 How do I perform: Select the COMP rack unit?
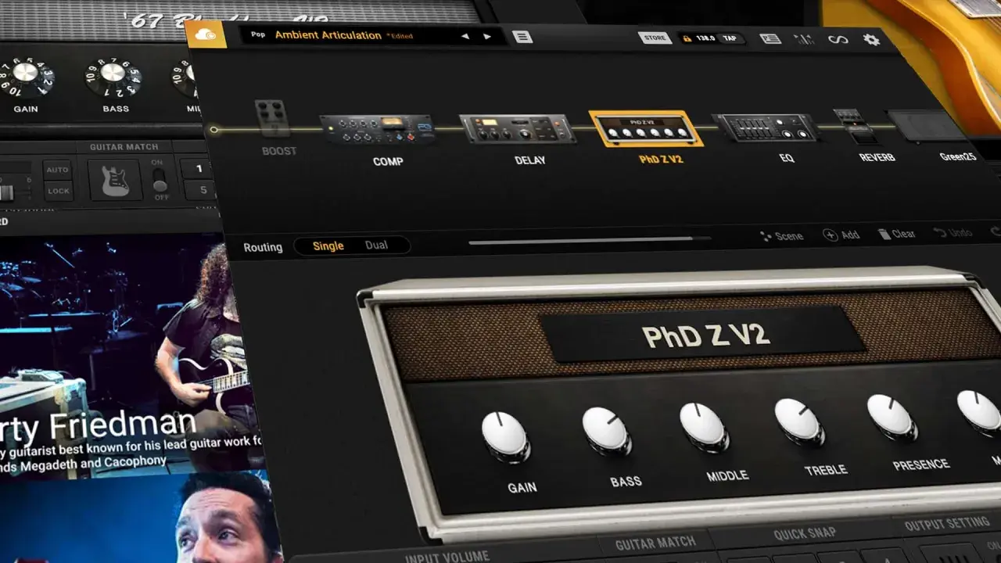(376, 130)
